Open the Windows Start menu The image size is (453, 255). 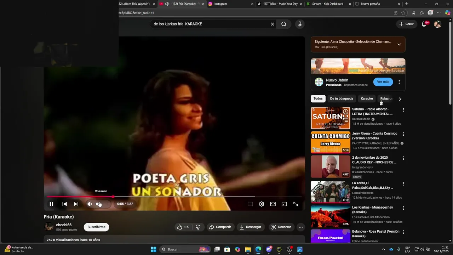pyautogui.click(x=153, y=249)
